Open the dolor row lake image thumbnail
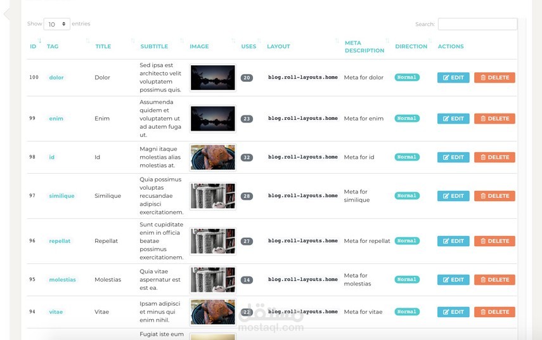This screenshot has width=542, height=340. (x=212, y=77)
